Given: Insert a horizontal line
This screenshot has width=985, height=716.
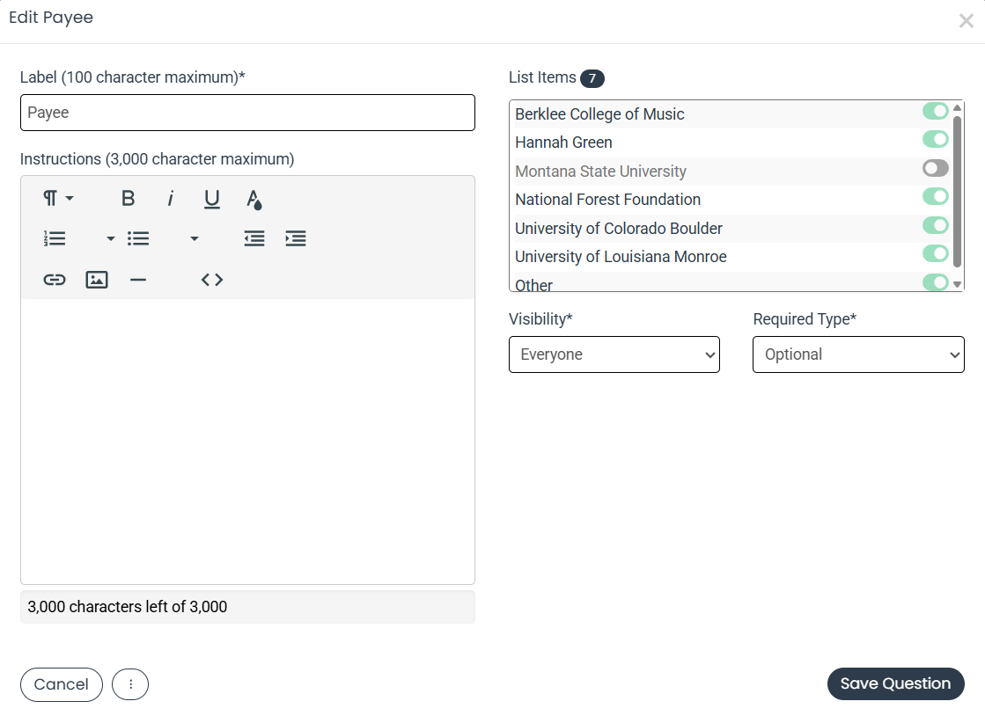Looking at the screenshot, I should (x=138, y=279).
